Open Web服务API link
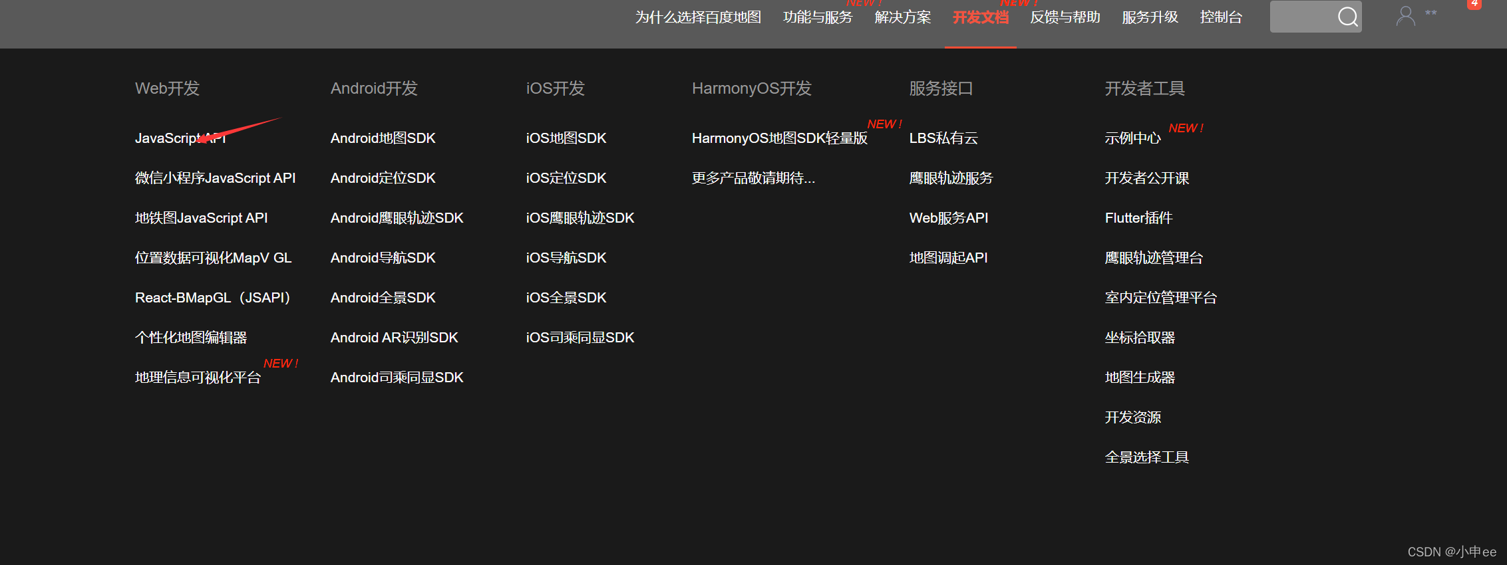 pos(949,218)
